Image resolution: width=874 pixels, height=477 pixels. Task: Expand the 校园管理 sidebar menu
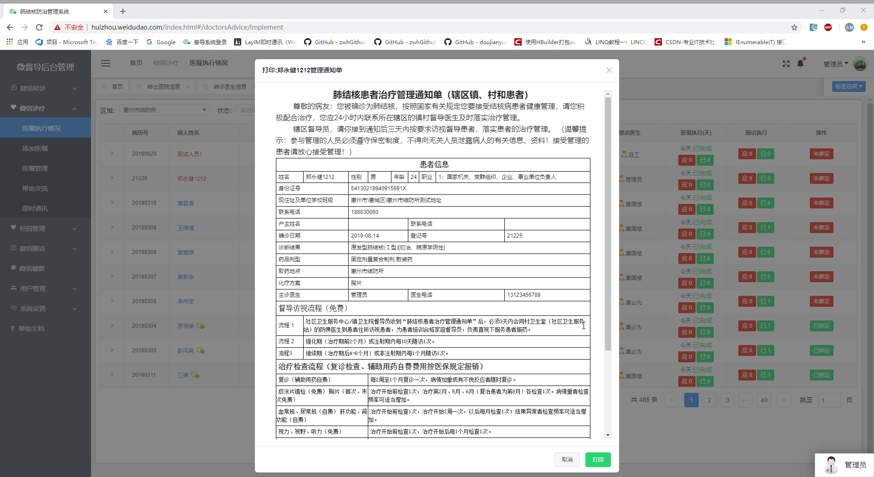46,228
